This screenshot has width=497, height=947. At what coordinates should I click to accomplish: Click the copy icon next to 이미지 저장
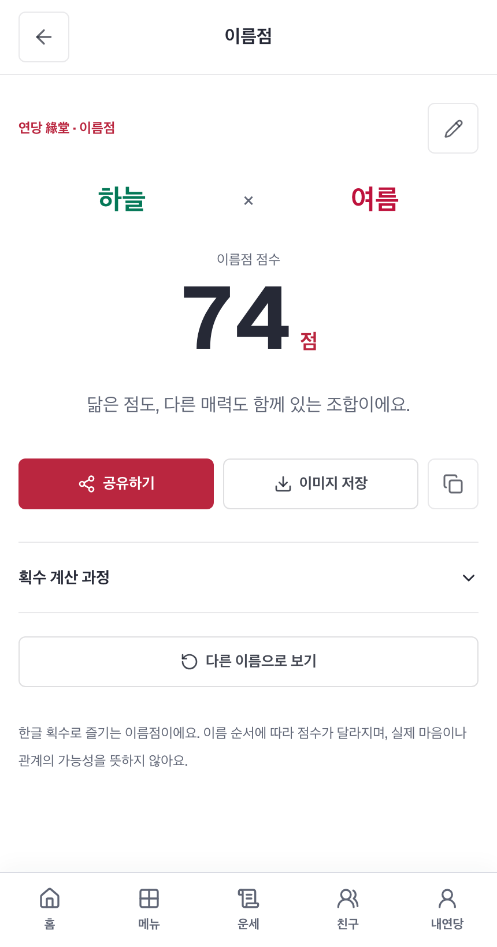[x=453, y=484]
